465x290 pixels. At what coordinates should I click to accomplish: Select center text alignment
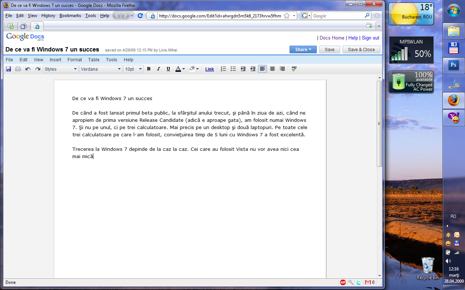click(x=272, y=69)
